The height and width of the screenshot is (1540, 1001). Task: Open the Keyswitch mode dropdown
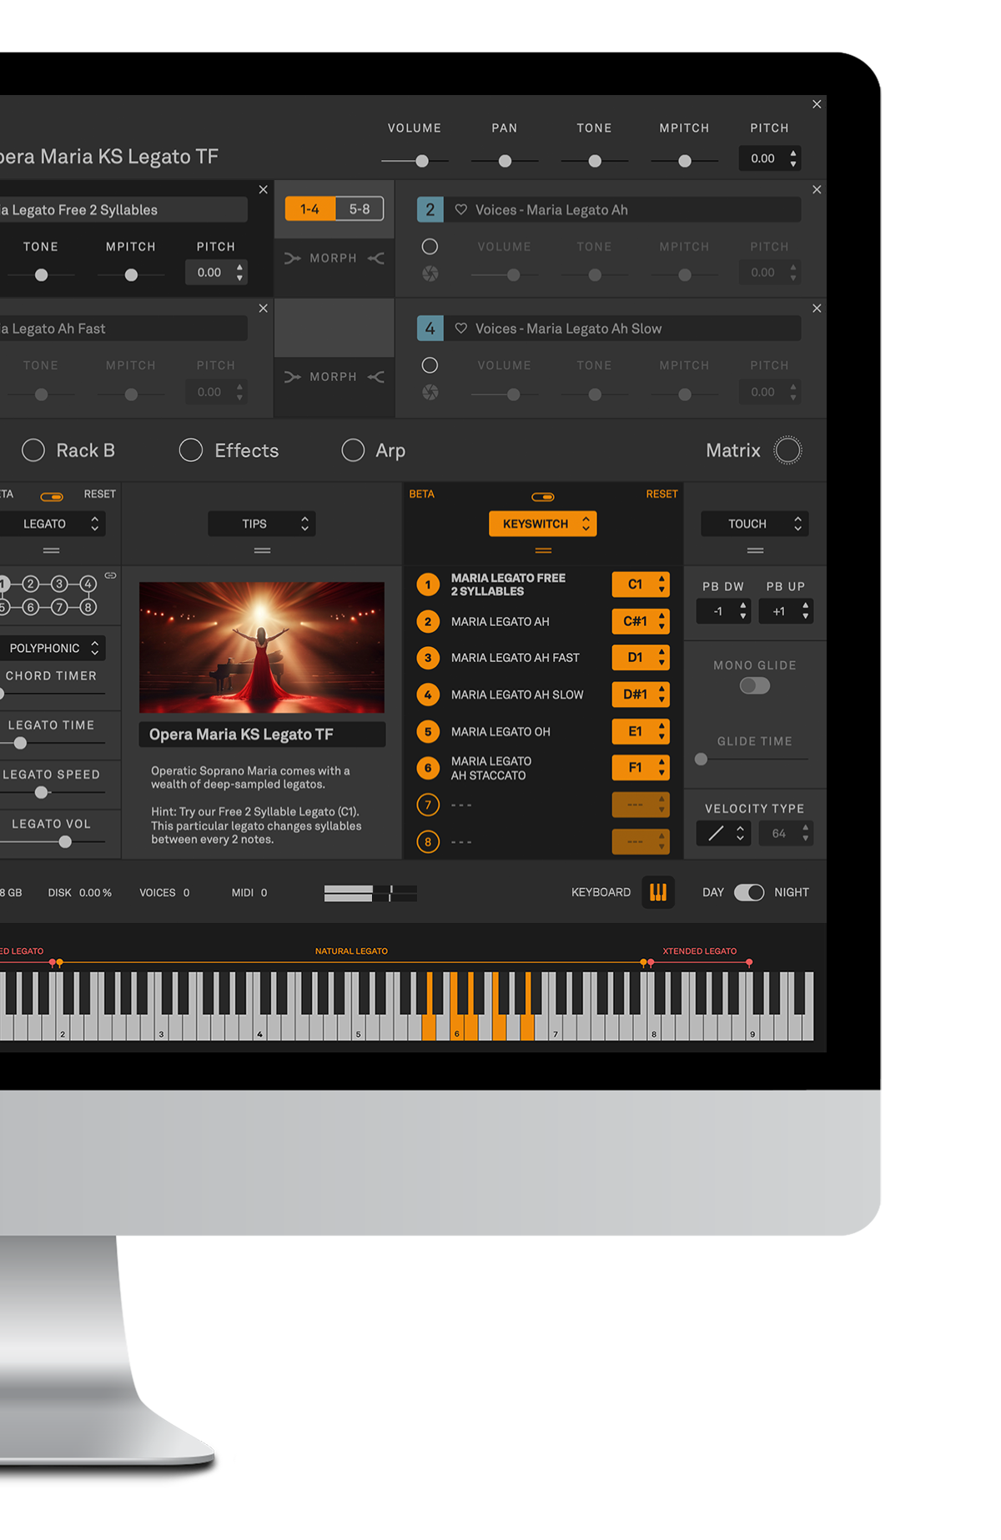tap(543, 524)
